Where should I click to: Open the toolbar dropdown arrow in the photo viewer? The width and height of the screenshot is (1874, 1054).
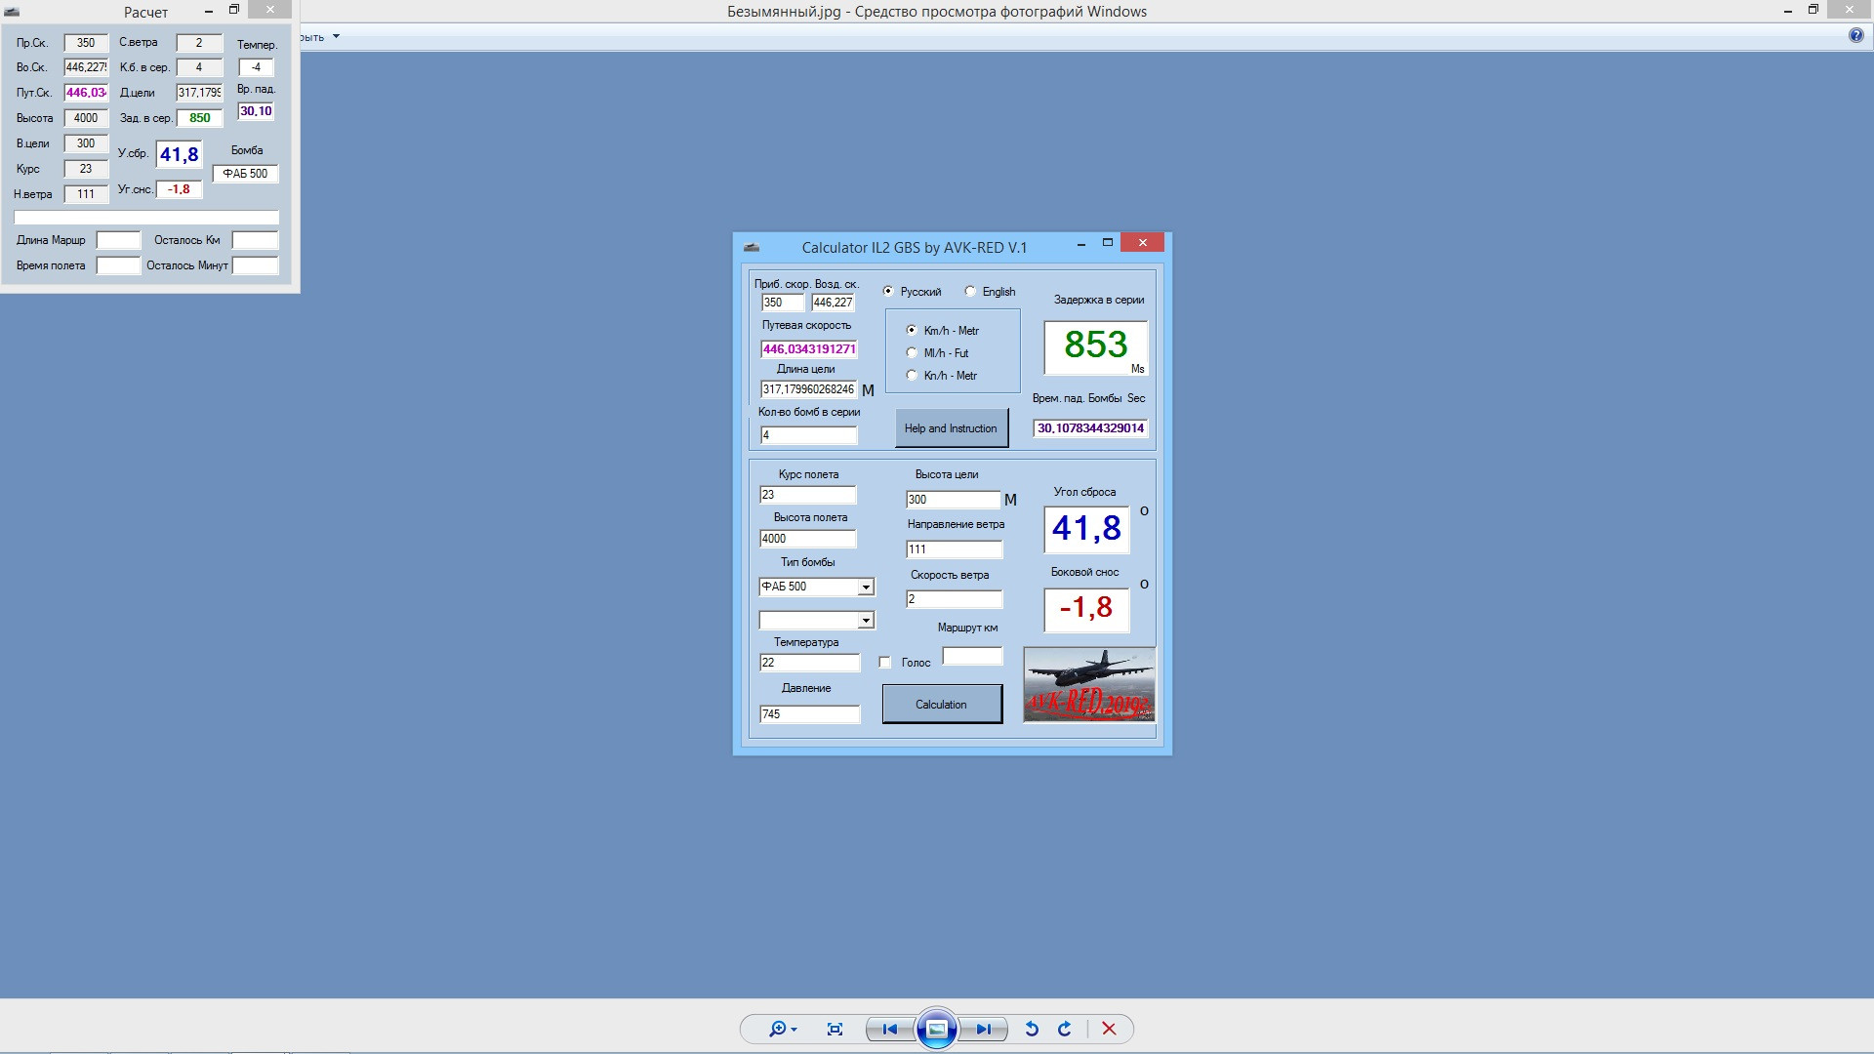coord(336,37)
